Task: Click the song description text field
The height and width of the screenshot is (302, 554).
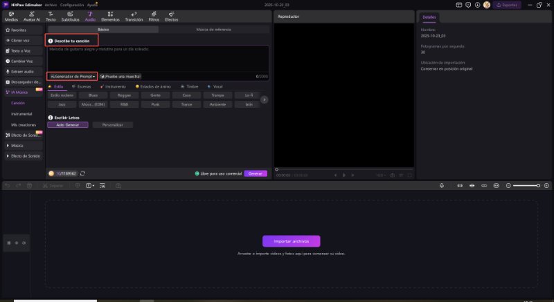Action: (158, 59)
